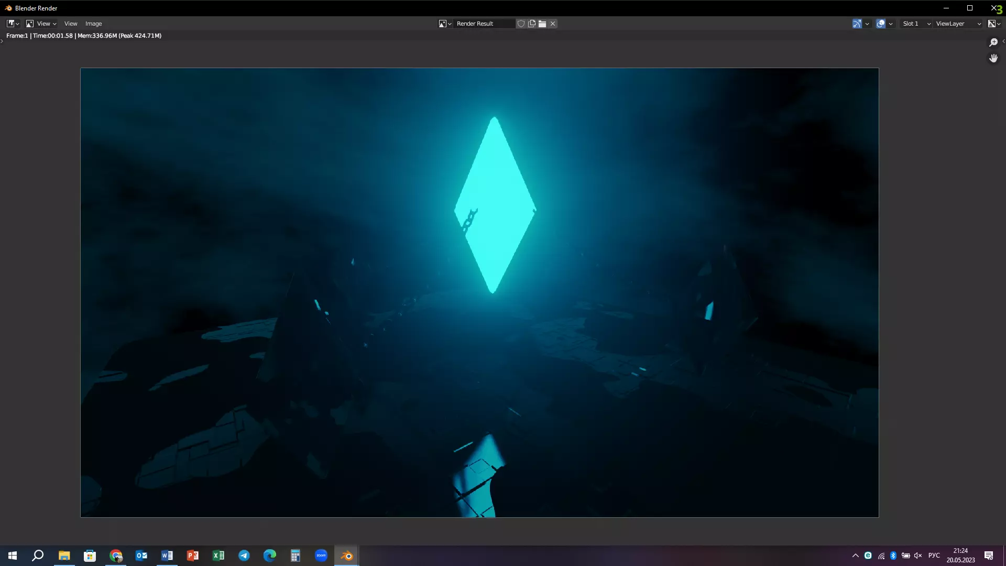The width and height of the screenshot is (1006, 566).
Task: Click the Render Result name field
Action: pyautogui.click(x=485, y=24)
